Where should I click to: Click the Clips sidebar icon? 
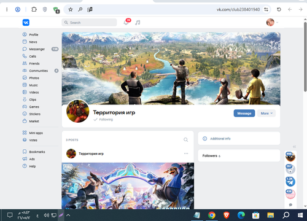[25, 99]
